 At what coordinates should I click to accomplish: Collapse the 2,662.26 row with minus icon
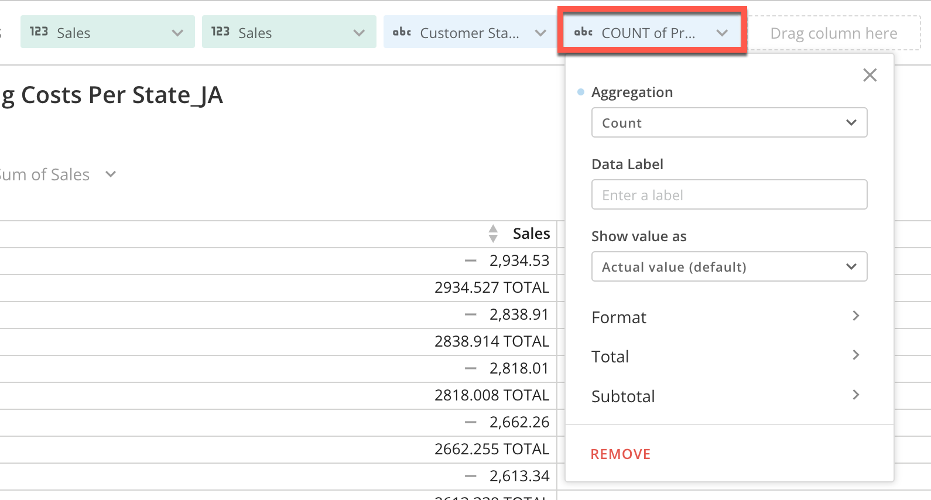click(x=470, y=422)
